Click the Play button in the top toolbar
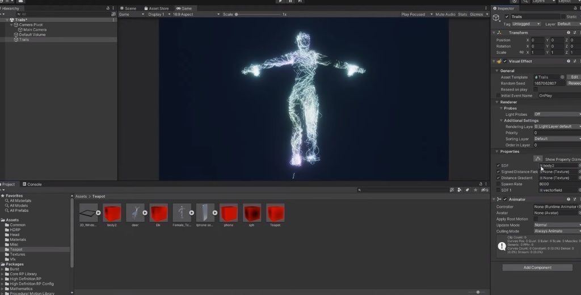Image resolution: width=581 pixels, height=295 pixels. click(280, 2)
